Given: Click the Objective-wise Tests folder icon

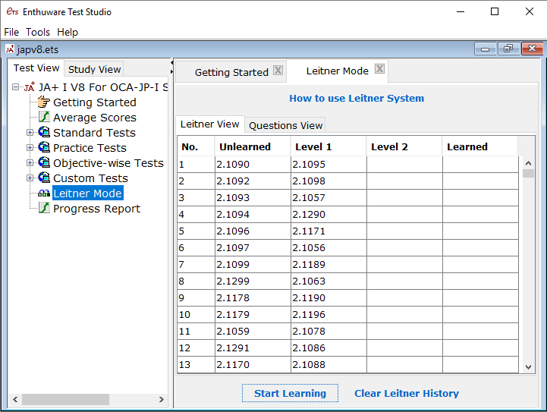Looking at the screenshot, I should click(44, 163).
